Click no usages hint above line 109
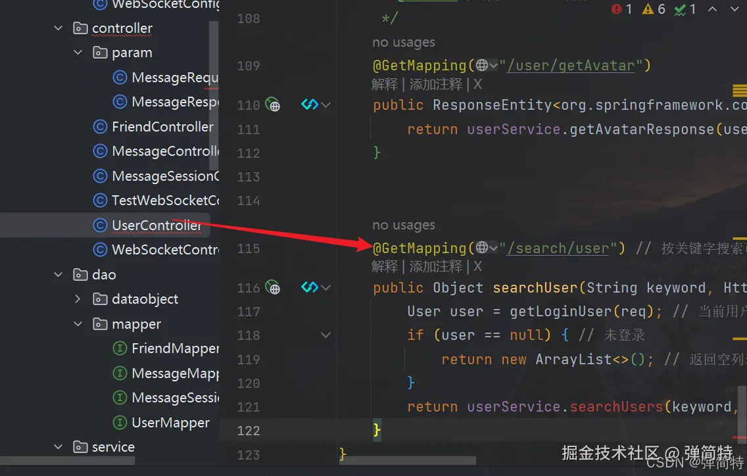Image resolution: width=747 pixels, height=476 pixels. pos(404,43)
